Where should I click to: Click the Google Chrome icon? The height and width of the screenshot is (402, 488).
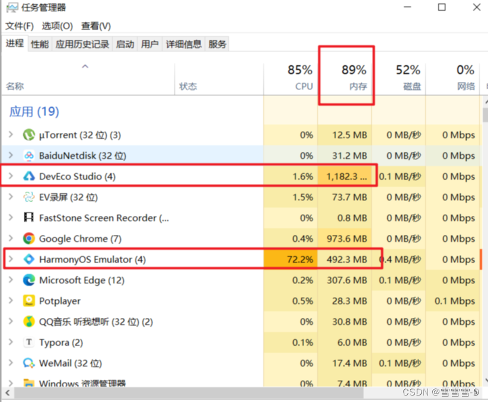[28, 238]
